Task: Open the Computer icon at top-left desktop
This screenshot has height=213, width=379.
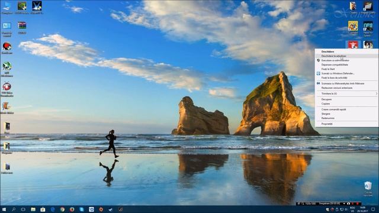Action: click(7, 8)
